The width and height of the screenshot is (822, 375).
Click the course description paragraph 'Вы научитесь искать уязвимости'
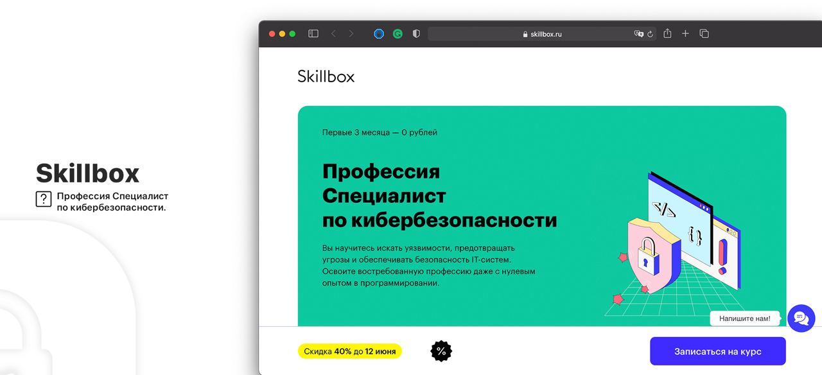tap(429, 265)
